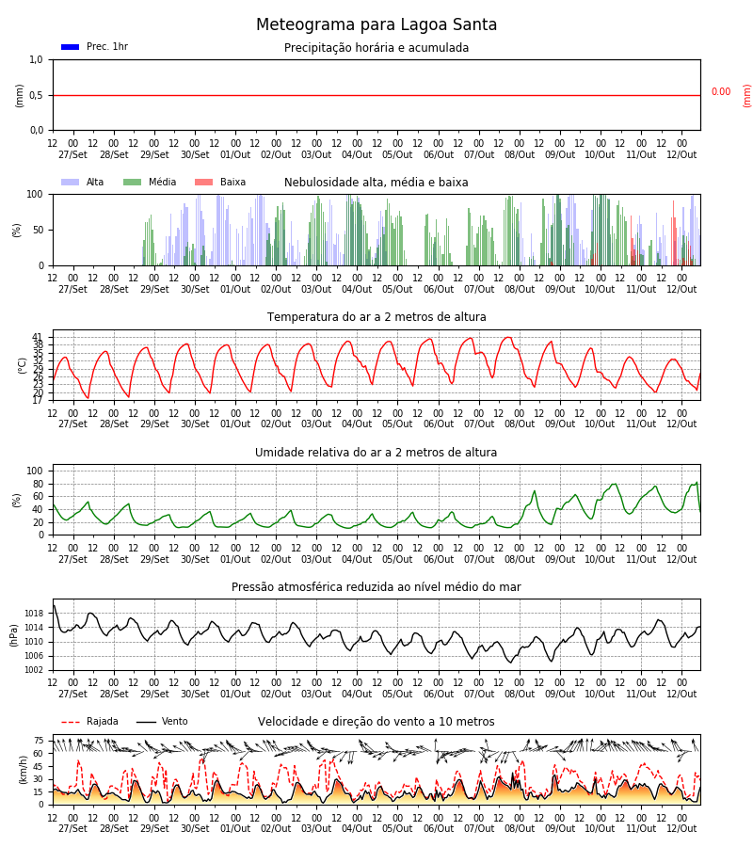Click the Meteograma para Lagoa Santa title
The height and width of the screenshot is (847, 753).
click(376, 24)
